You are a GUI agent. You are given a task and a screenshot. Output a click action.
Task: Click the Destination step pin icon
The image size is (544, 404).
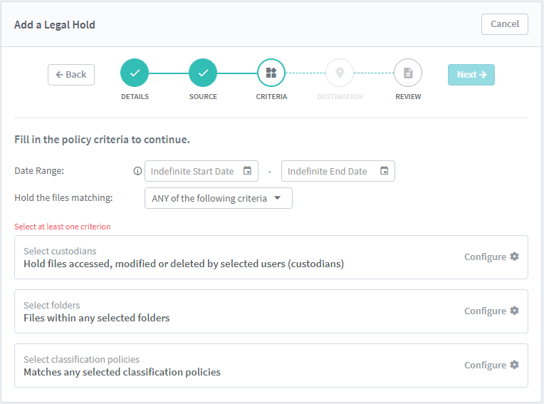coord(340,73)
